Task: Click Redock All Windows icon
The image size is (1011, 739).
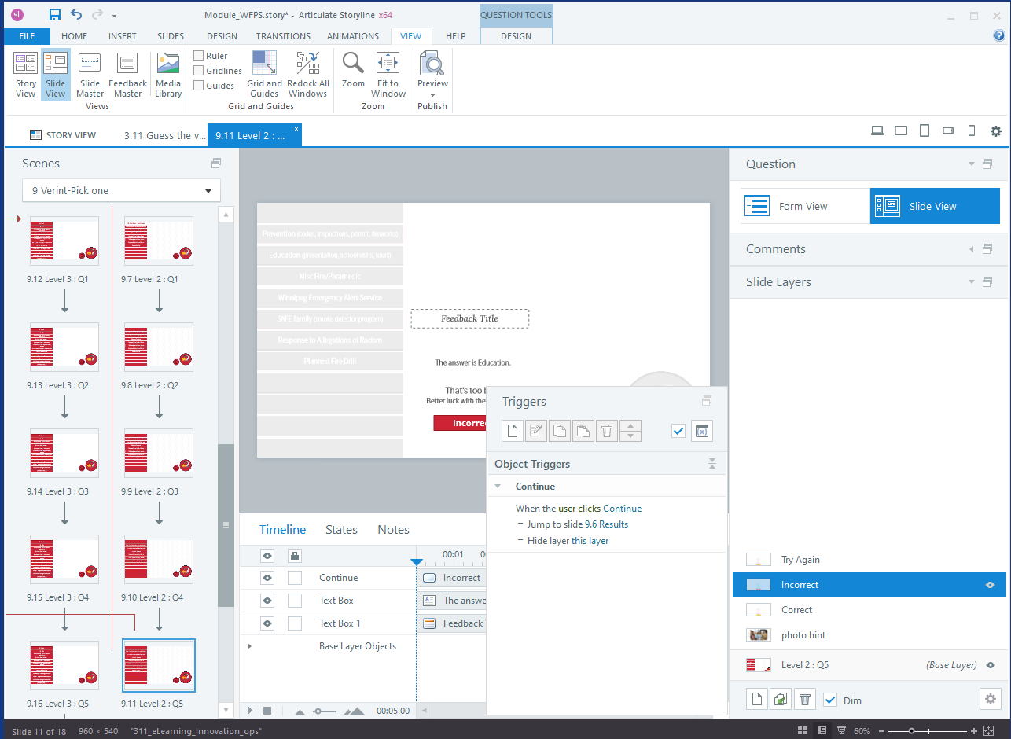Action: tap(308, 75)
